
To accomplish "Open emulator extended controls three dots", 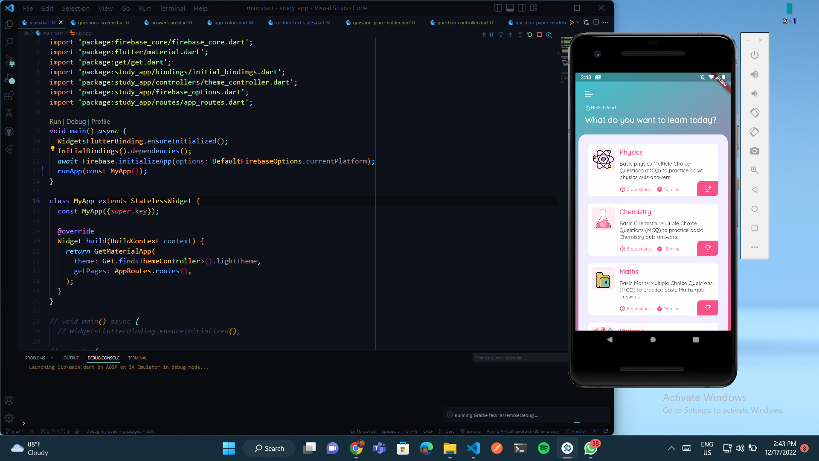I will coord(755,247).
